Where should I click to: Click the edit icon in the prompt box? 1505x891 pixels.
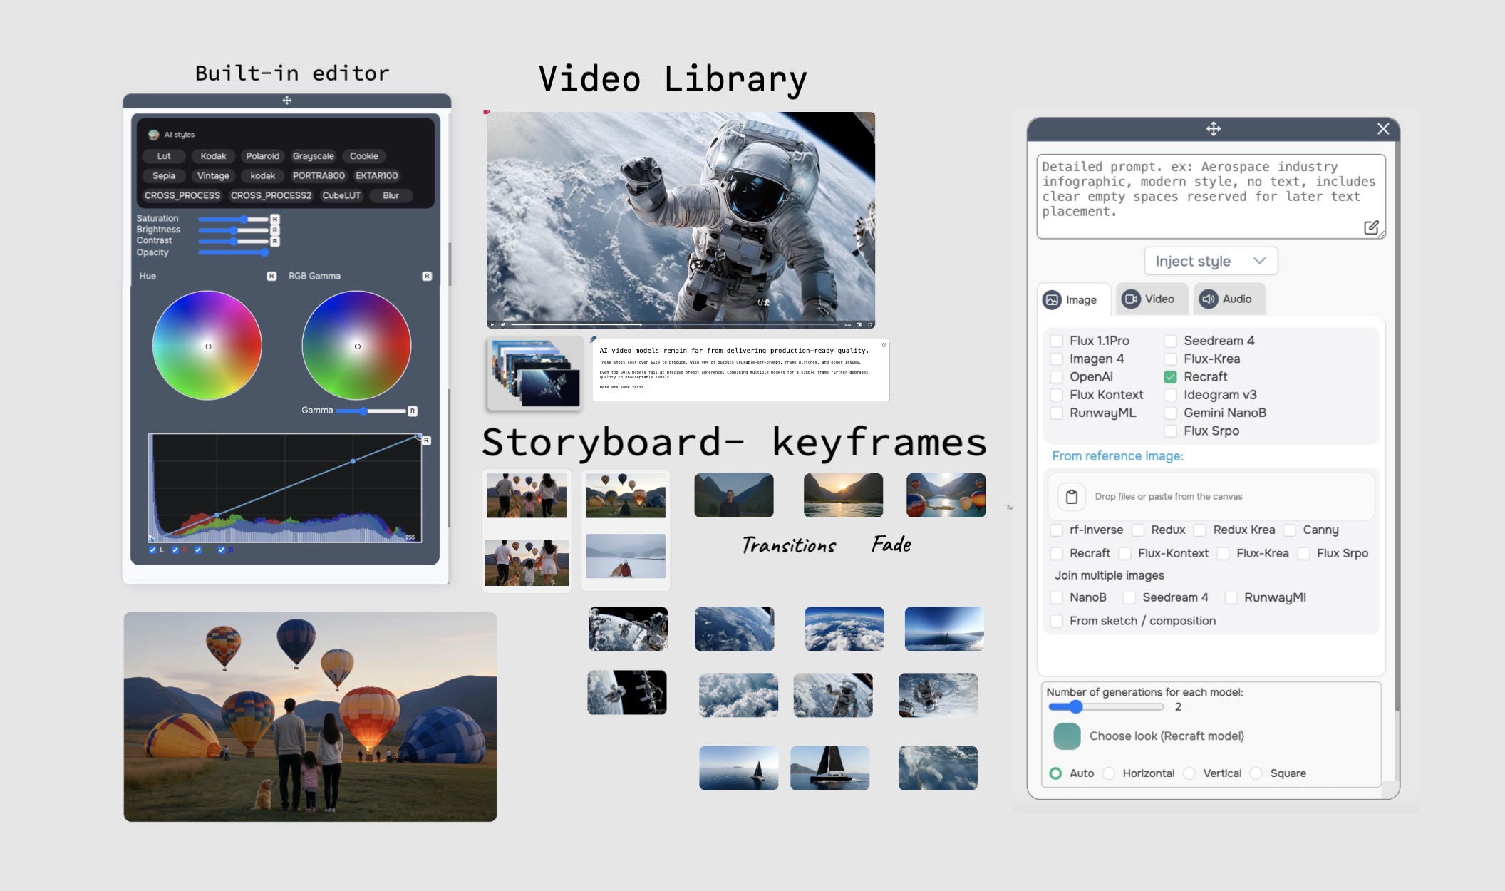[1370, 227]
